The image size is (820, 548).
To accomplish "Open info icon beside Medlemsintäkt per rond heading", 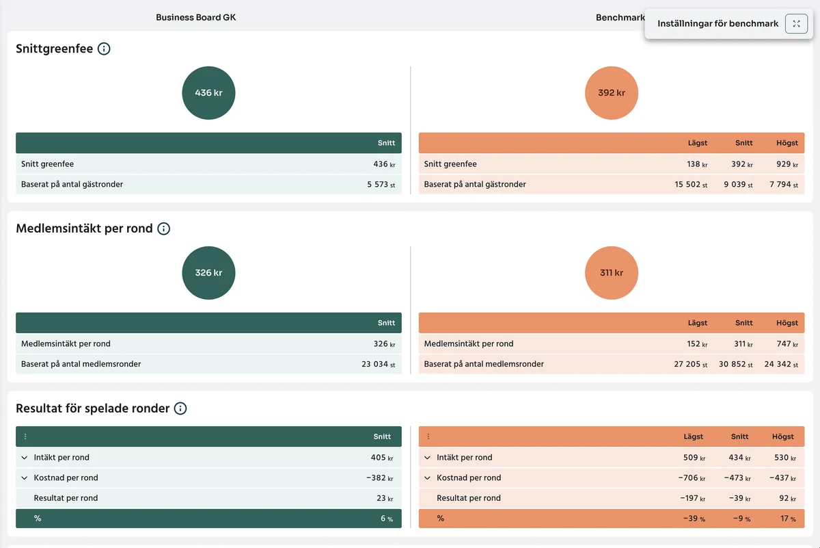I will tap(164, 229).
